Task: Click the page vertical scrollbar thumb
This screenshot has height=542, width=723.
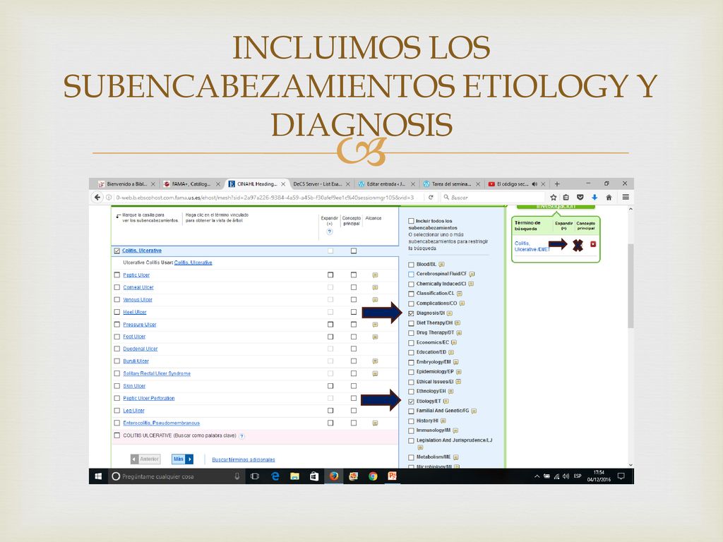Action: pyautogui.click(x=631, y=286)
